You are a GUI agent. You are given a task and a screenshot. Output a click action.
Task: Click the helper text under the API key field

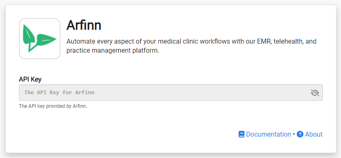click(53, 106)
